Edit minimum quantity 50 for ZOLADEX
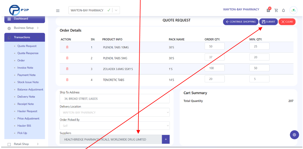303x149 pixels. click(259, 68)
